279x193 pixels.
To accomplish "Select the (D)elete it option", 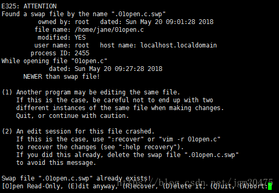I will click(x=184, y=186).
